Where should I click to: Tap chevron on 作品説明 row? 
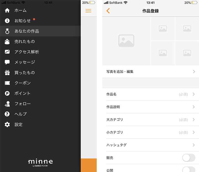194,107
